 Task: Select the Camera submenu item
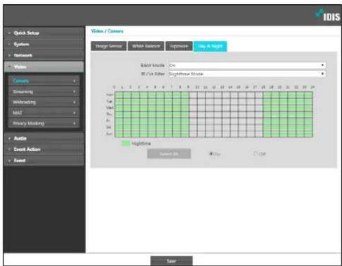(x=44, y=81)
